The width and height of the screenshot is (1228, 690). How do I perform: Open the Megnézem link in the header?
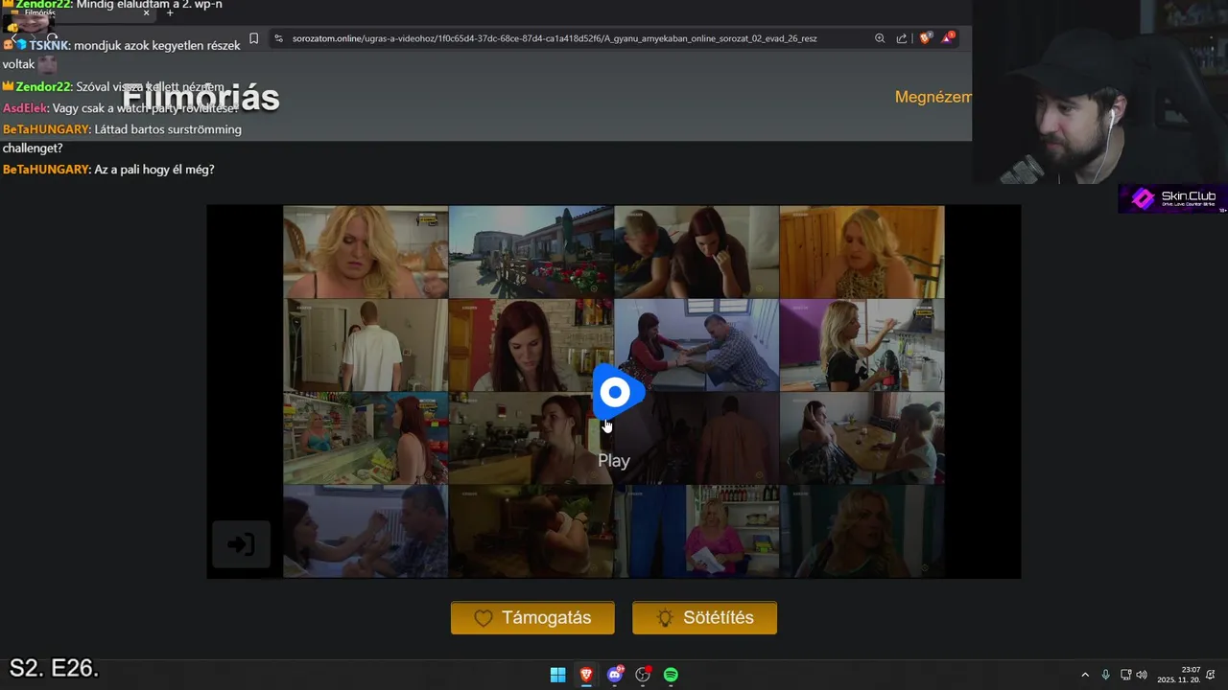tap(933, 97)
